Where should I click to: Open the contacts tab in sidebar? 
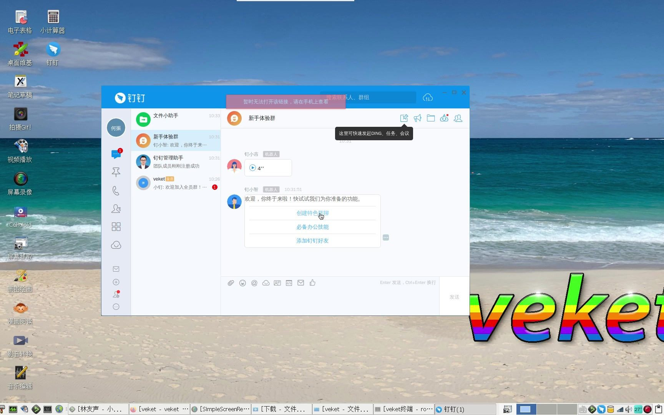[116, 209]
